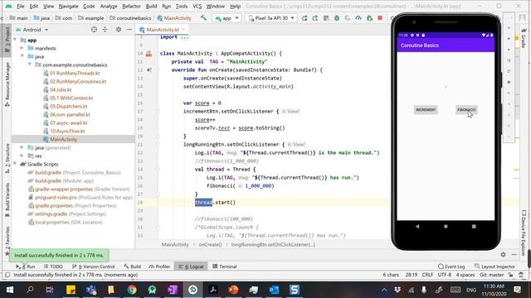
Task: Click gutter run icon beside class MainActivity
Action: click(x=149, y=53)
